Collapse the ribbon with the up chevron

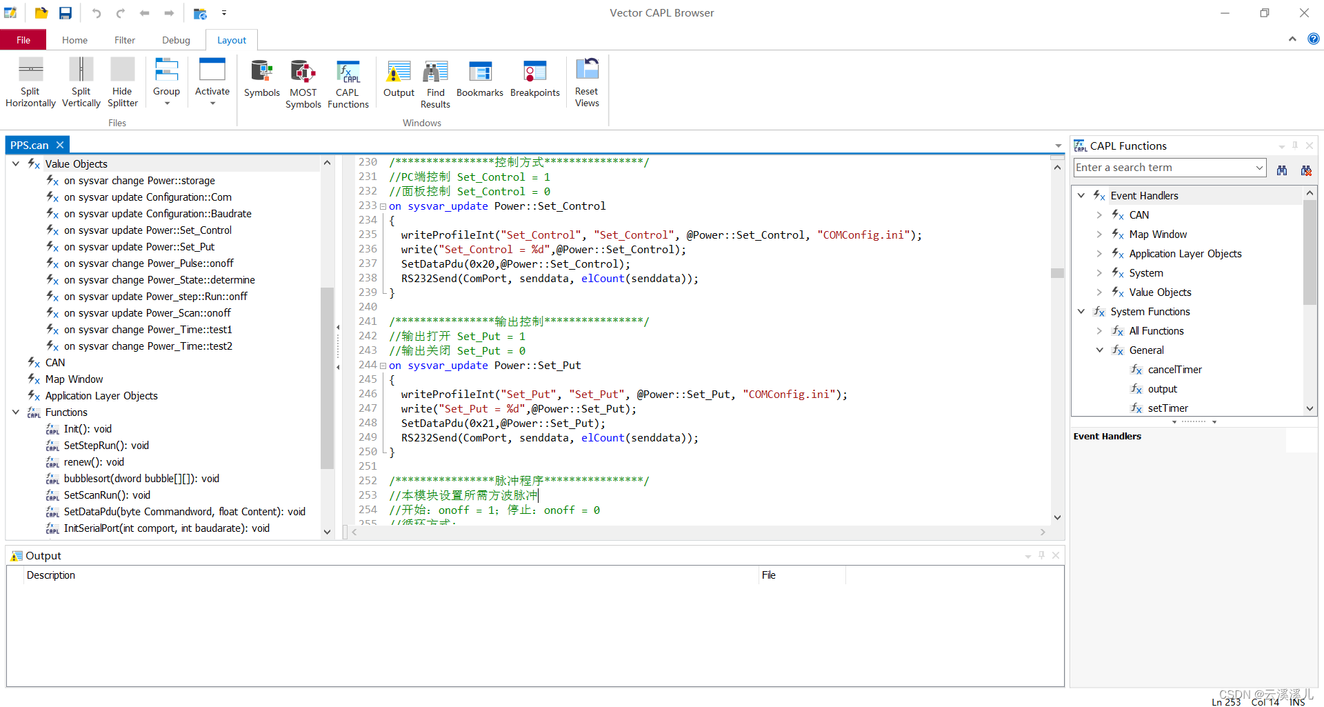tap(1292, 39)
